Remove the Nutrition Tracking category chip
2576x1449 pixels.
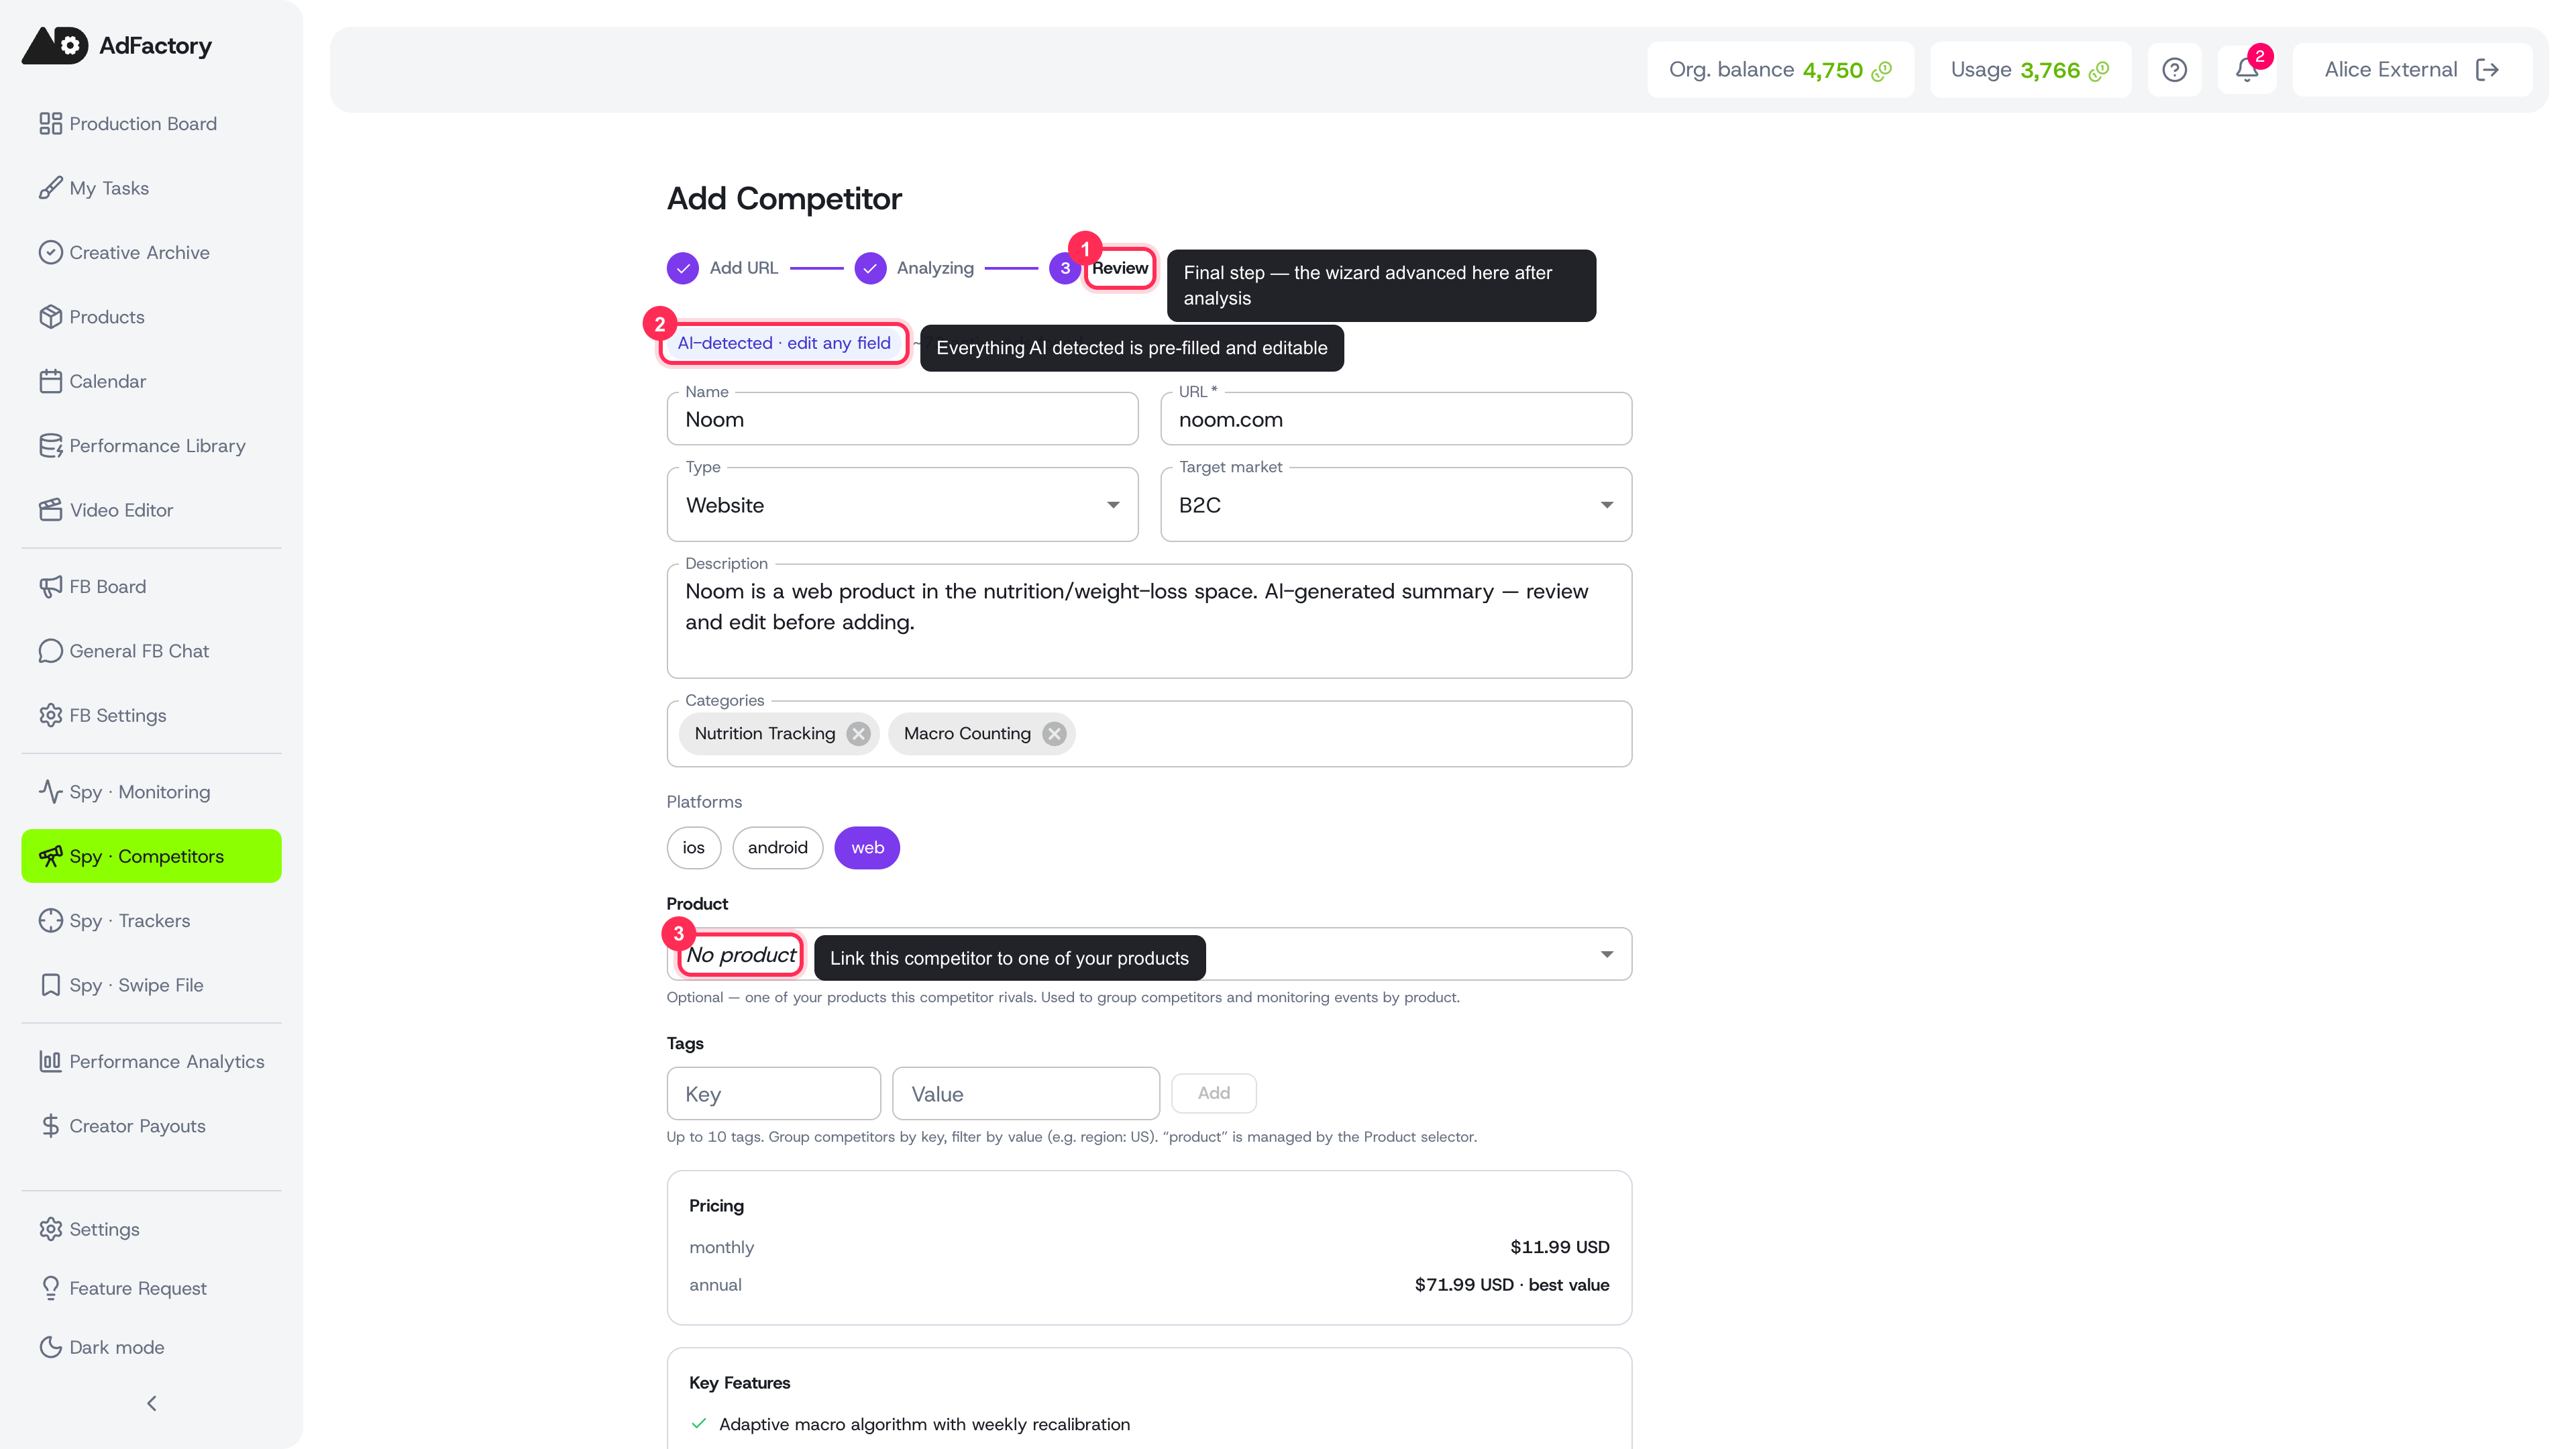click(858, 734)
